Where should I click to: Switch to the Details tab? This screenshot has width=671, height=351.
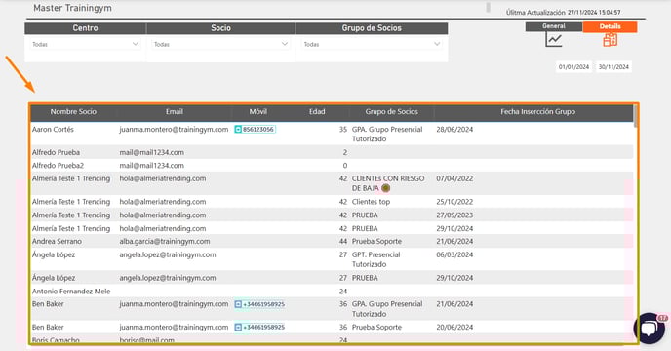[610, 26]
